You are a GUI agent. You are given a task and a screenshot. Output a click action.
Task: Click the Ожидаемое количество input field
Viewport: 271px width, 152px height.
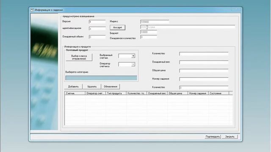click(x=149, y=37)
